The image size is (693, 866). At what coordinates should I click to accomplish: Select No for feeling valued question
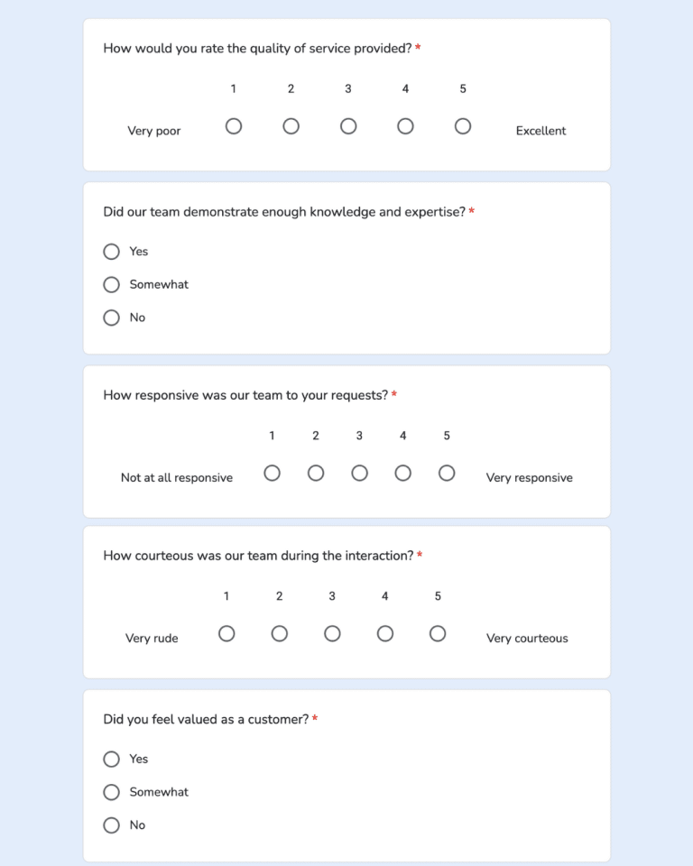tap(111, 825)
